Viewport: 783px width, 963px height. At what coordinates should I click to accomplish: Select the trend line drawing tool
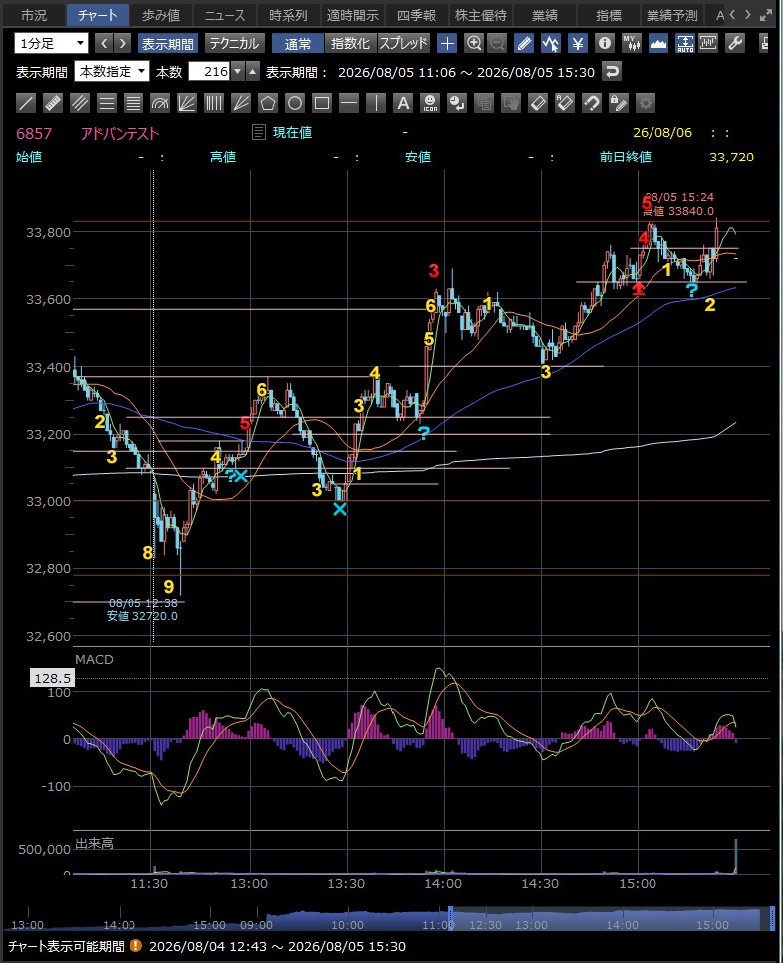coord(26,103)
